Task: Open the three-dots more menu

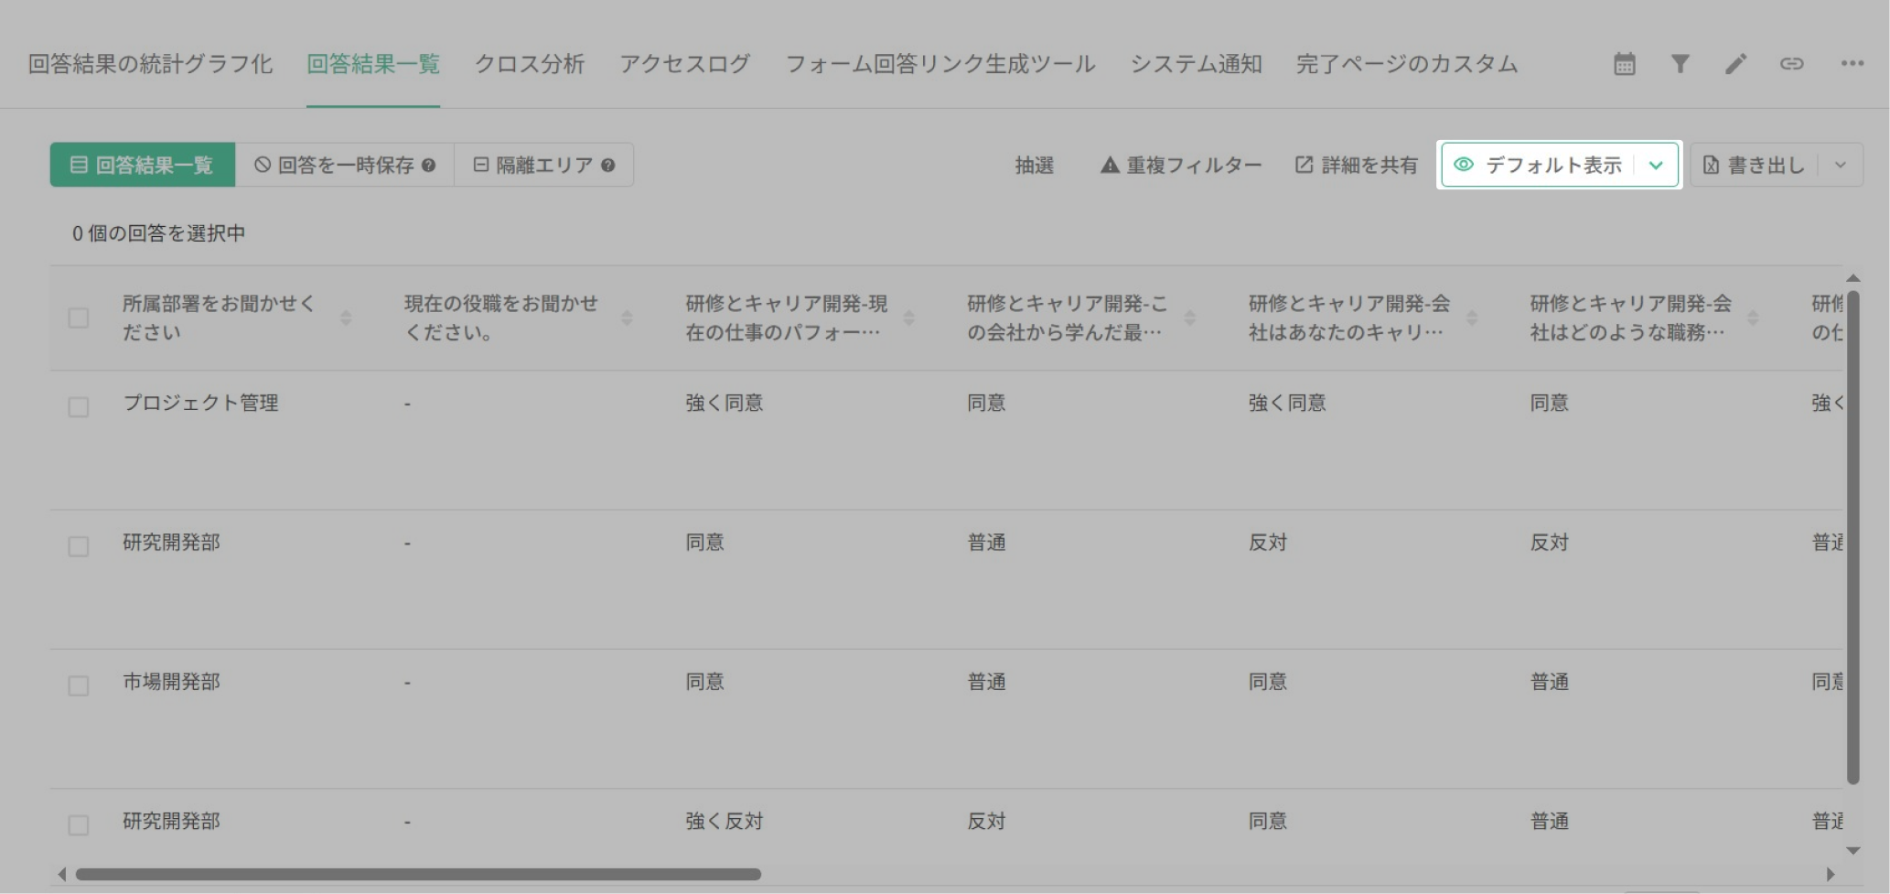Action: coord(1852,64)
